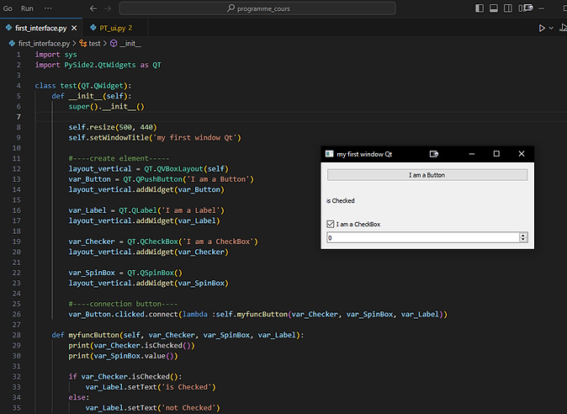Click the '#----connection button----' comment

123,304
